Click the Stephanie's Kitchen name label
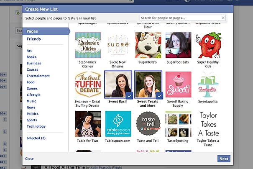This screenshot has height=169, width=253. pos(87,64)
